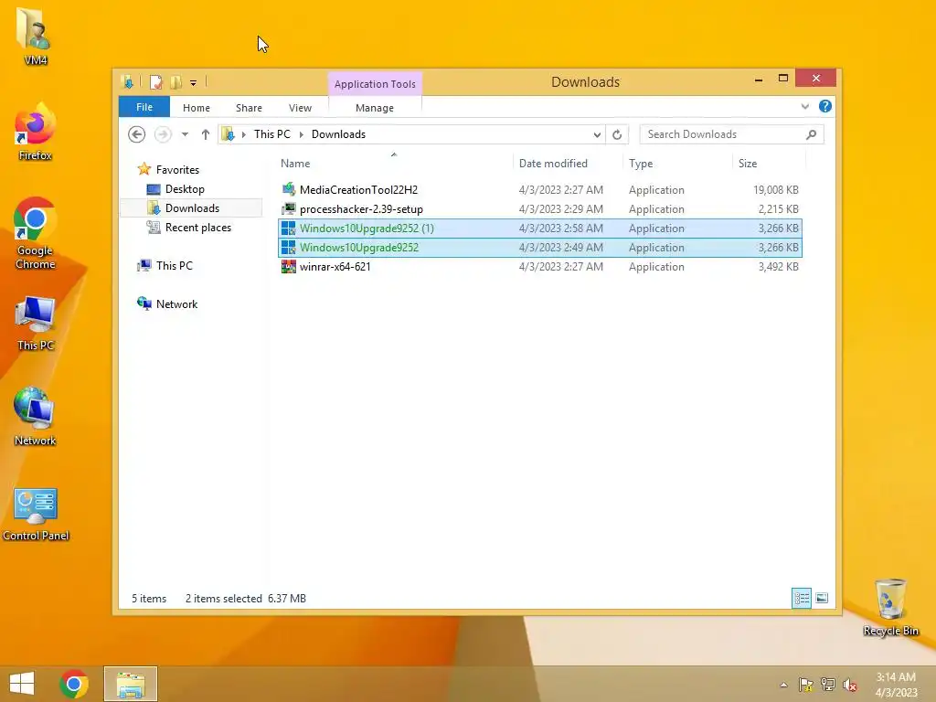Open the Control Panel desktop icon
Image resolution: width=936 pixels, height=702 pixels.
(36, 514)
